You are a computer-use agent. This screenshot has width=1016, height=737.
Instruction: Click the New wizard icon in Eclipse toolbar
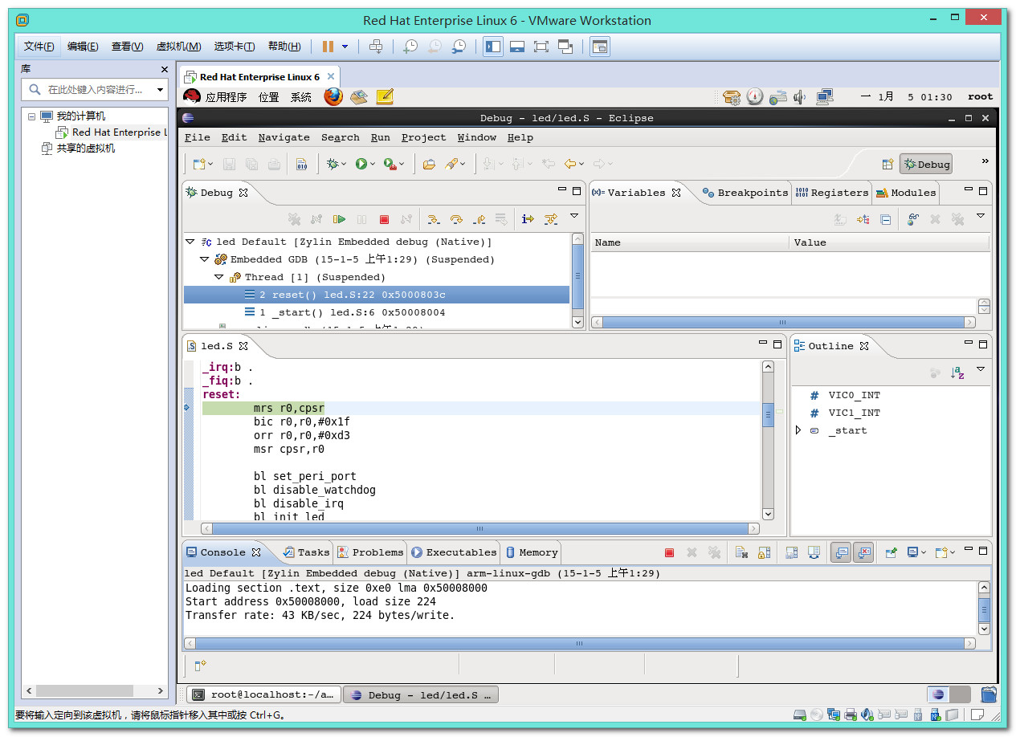[x=198, y=164]
